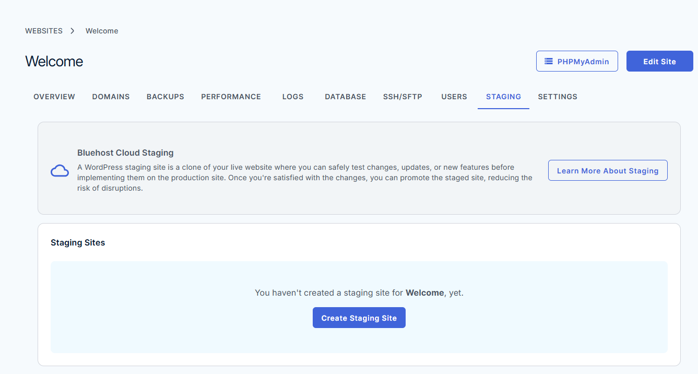Open the SETTINGS tab
Image resolution: width=698 pixels, height=374 pixels.
558,97
